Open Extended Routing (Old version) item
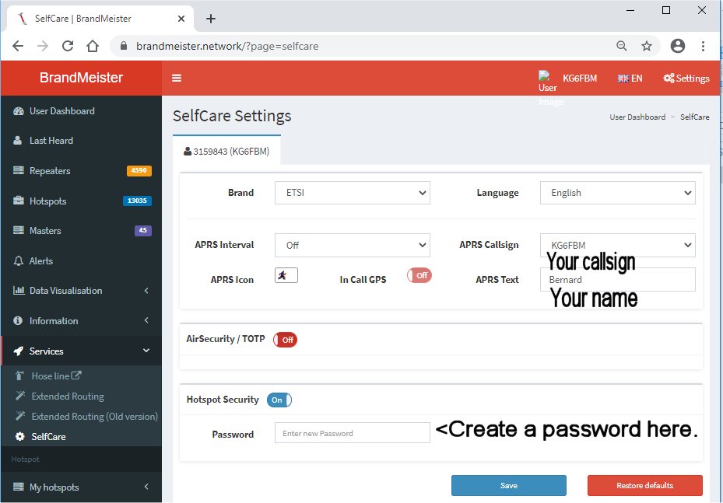Image resolution: width=723 pixels, height=503 pixels. (x=94, y=417)
